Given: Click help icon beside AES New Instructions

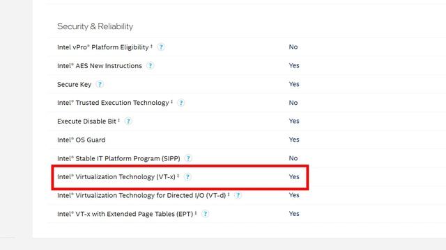Looking at the screenshot, I should [x=150, y=66].
